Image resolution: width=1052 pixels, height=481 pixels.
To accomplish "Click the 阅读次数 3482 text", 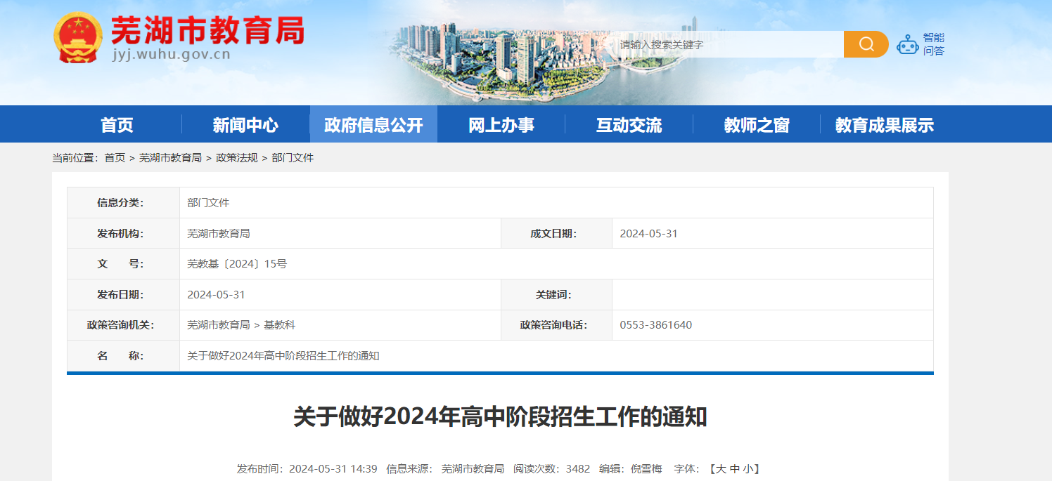I will click(x=551, y=469).
